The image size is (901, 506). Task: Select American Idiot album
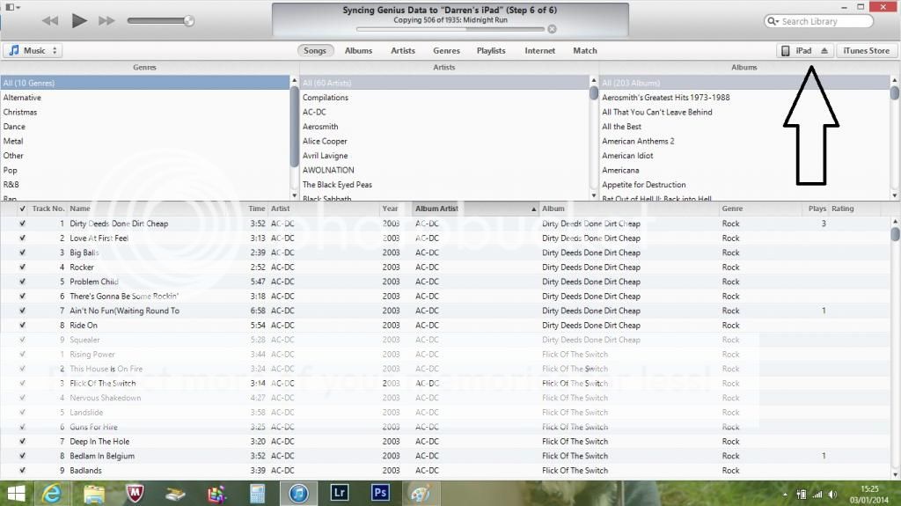[627, 156]
